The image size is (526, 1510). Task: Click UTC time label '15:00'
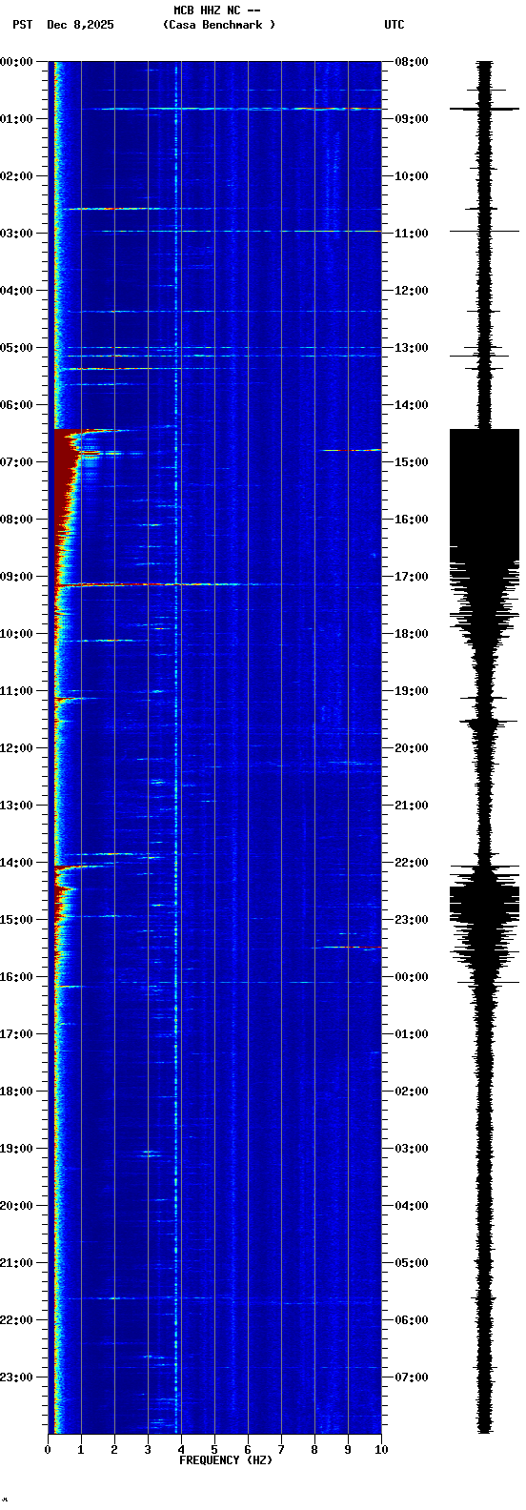pyautogui.click(x=412, y=462)
